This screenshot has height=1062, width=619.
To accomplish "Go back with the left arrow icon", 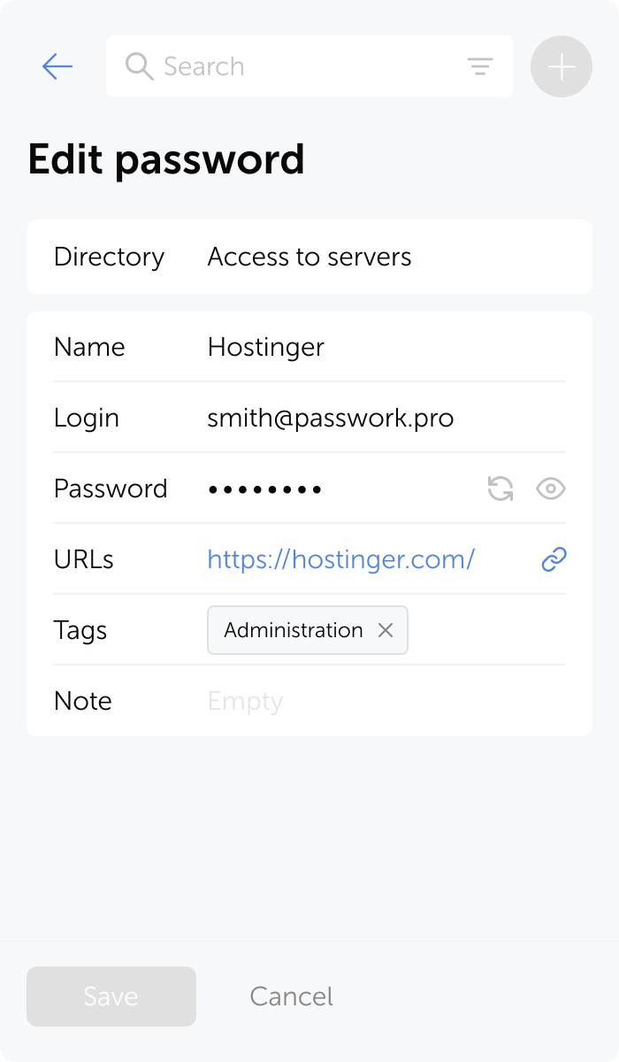I will coord(57,66).
